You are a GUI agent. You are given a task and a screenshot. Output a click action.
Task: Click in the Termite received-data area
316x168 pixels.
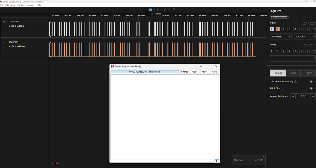[x=165, y=117]
